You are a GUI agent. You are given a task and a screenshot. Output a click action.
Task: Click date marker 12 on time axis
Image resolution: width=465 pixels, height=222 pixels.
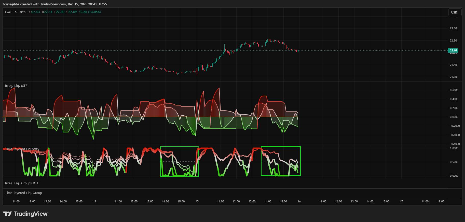(95, 201)
